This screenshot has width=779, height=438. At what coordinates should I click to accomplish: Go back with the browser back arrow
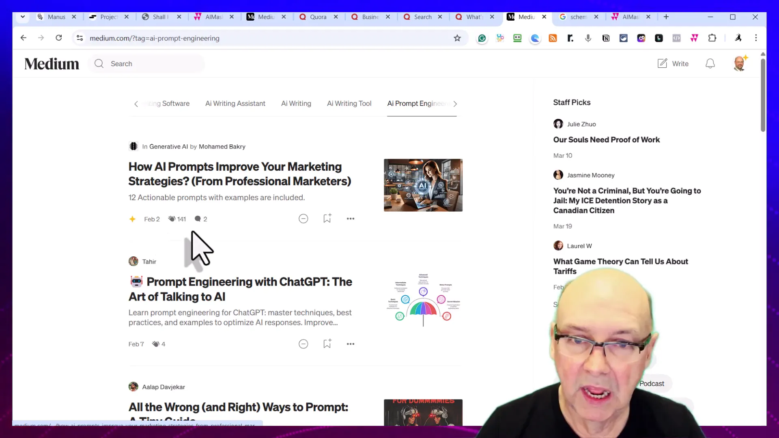coord(24,38)
